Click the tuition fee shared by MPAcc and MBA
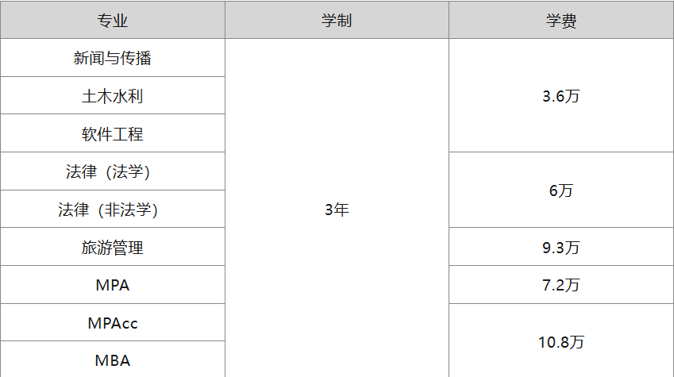Screen dimensions: 674x377 560,342
